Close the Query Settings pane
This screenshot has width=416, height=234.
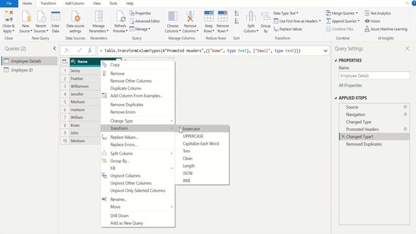click(407, 49)
